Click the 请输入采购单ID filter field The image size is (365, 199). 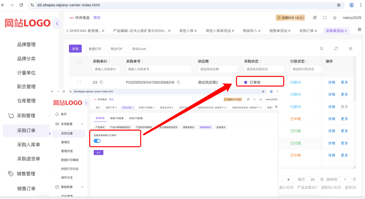click(106, 69)
